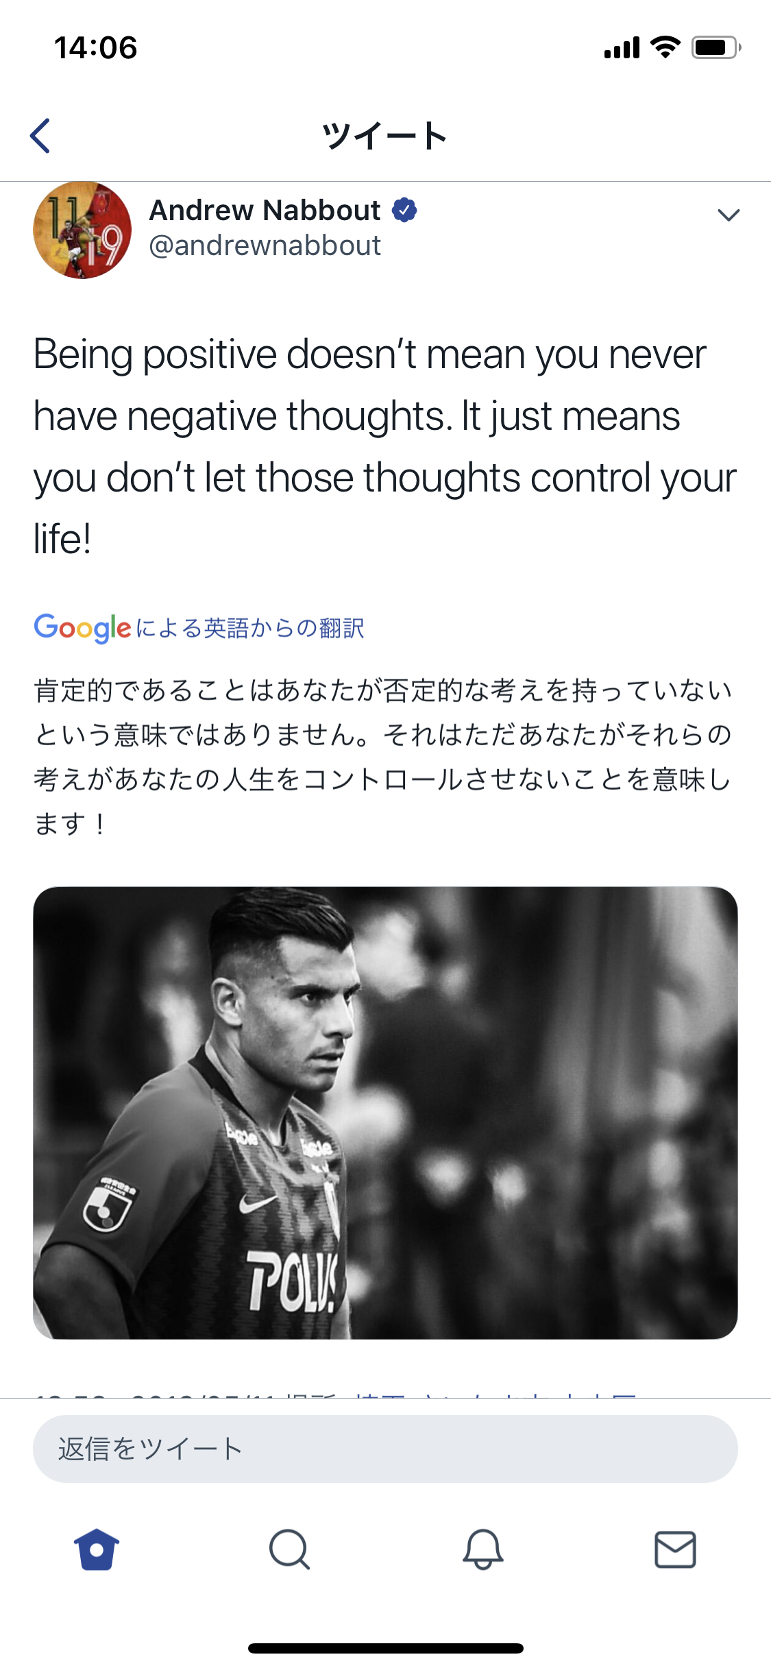This screenshot has width=771, height=1670.
Task: Tap the blue verified badge
Action: coord(404,210)
